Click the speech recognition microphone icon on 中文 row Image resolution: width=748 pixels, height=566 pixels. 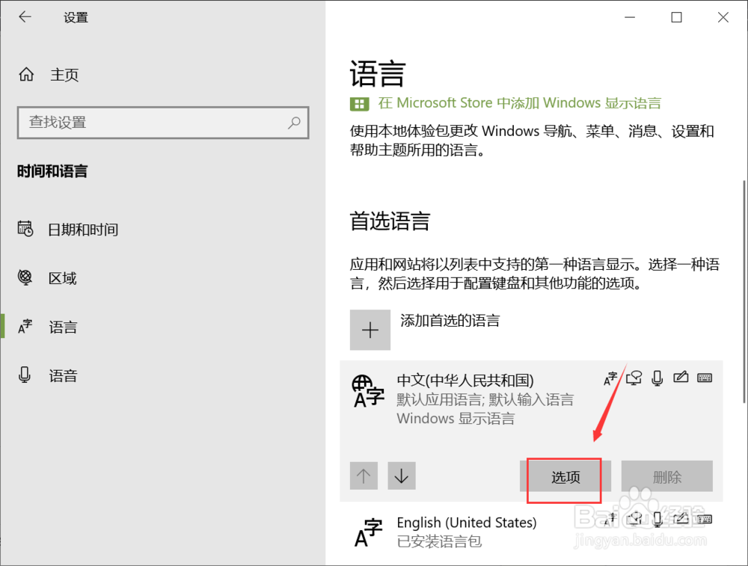(657, 378)
